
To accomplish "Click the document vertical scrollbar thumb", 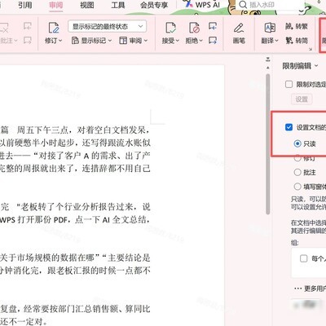I will [x=268, y=143].
